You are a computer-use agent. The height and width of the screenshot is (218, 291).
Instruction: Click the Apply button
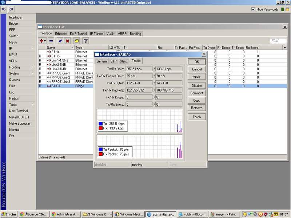(x=197, y=77)
